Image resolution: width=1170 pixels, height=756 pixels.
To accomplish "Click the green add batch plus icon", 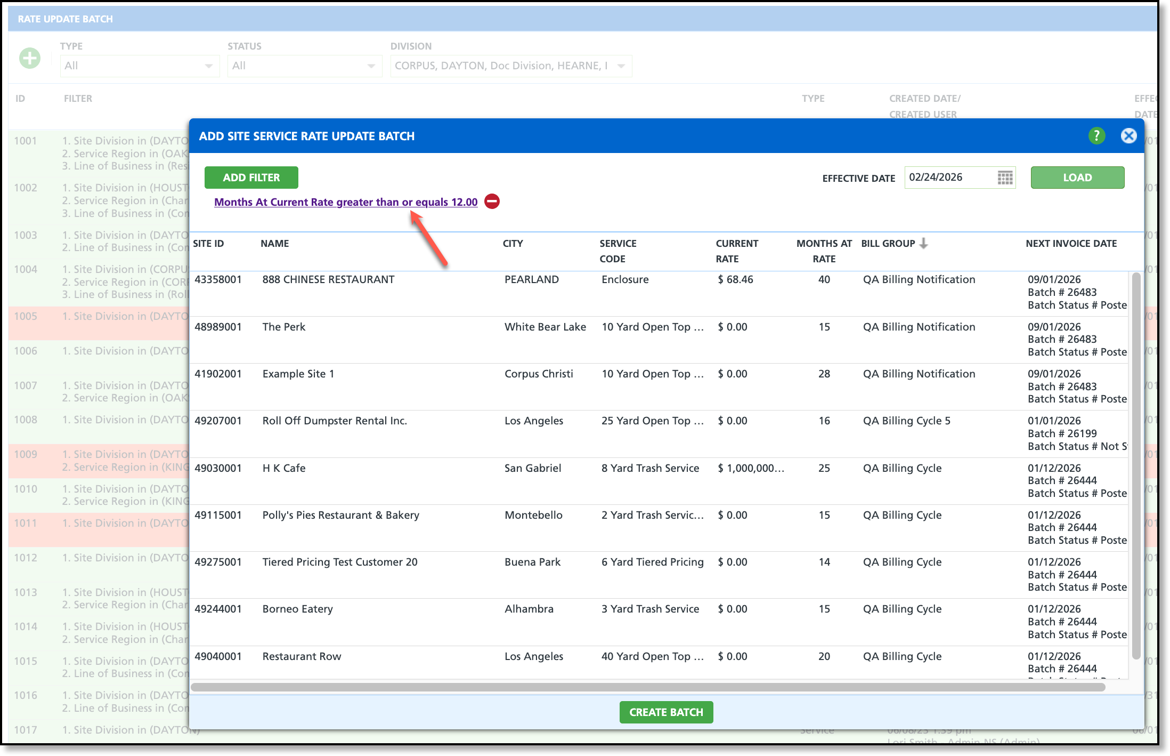I will tap(30, 58).
